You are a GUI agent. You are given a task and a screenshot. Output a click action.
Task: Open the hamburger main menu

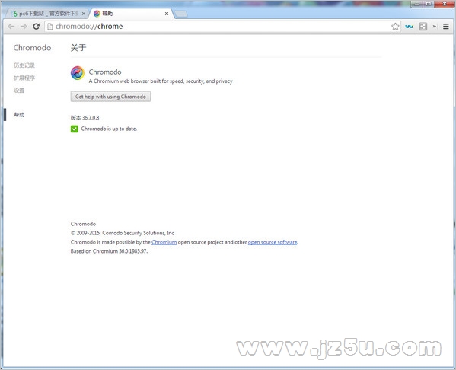[x=446, y=27]
